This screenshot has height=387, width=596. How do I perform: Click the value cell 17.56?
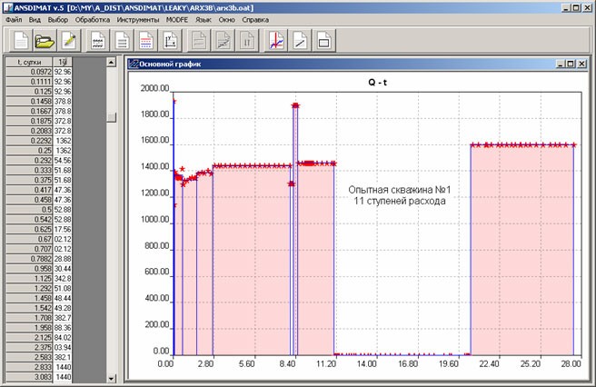pyautogui.click(x=63, y=229)
